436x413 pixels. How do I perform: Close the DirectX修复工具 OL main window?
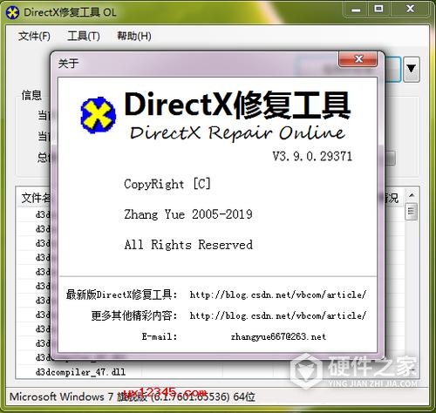410,10
